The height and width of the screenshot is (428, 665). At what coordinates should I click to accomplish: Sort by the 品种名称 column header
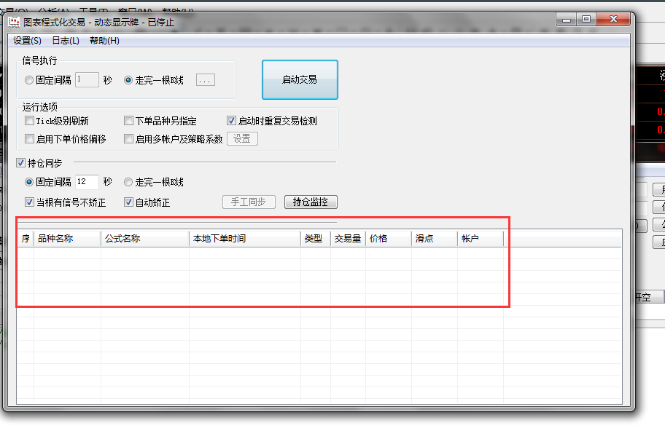(x=67, y=238)
